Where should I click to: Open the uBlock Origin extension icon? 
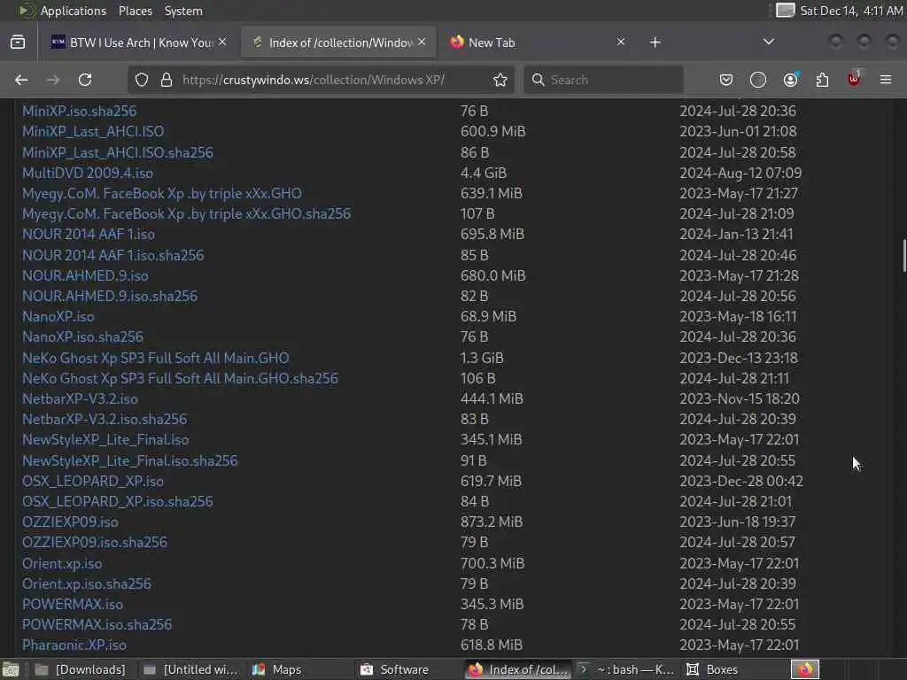(854, 79)
